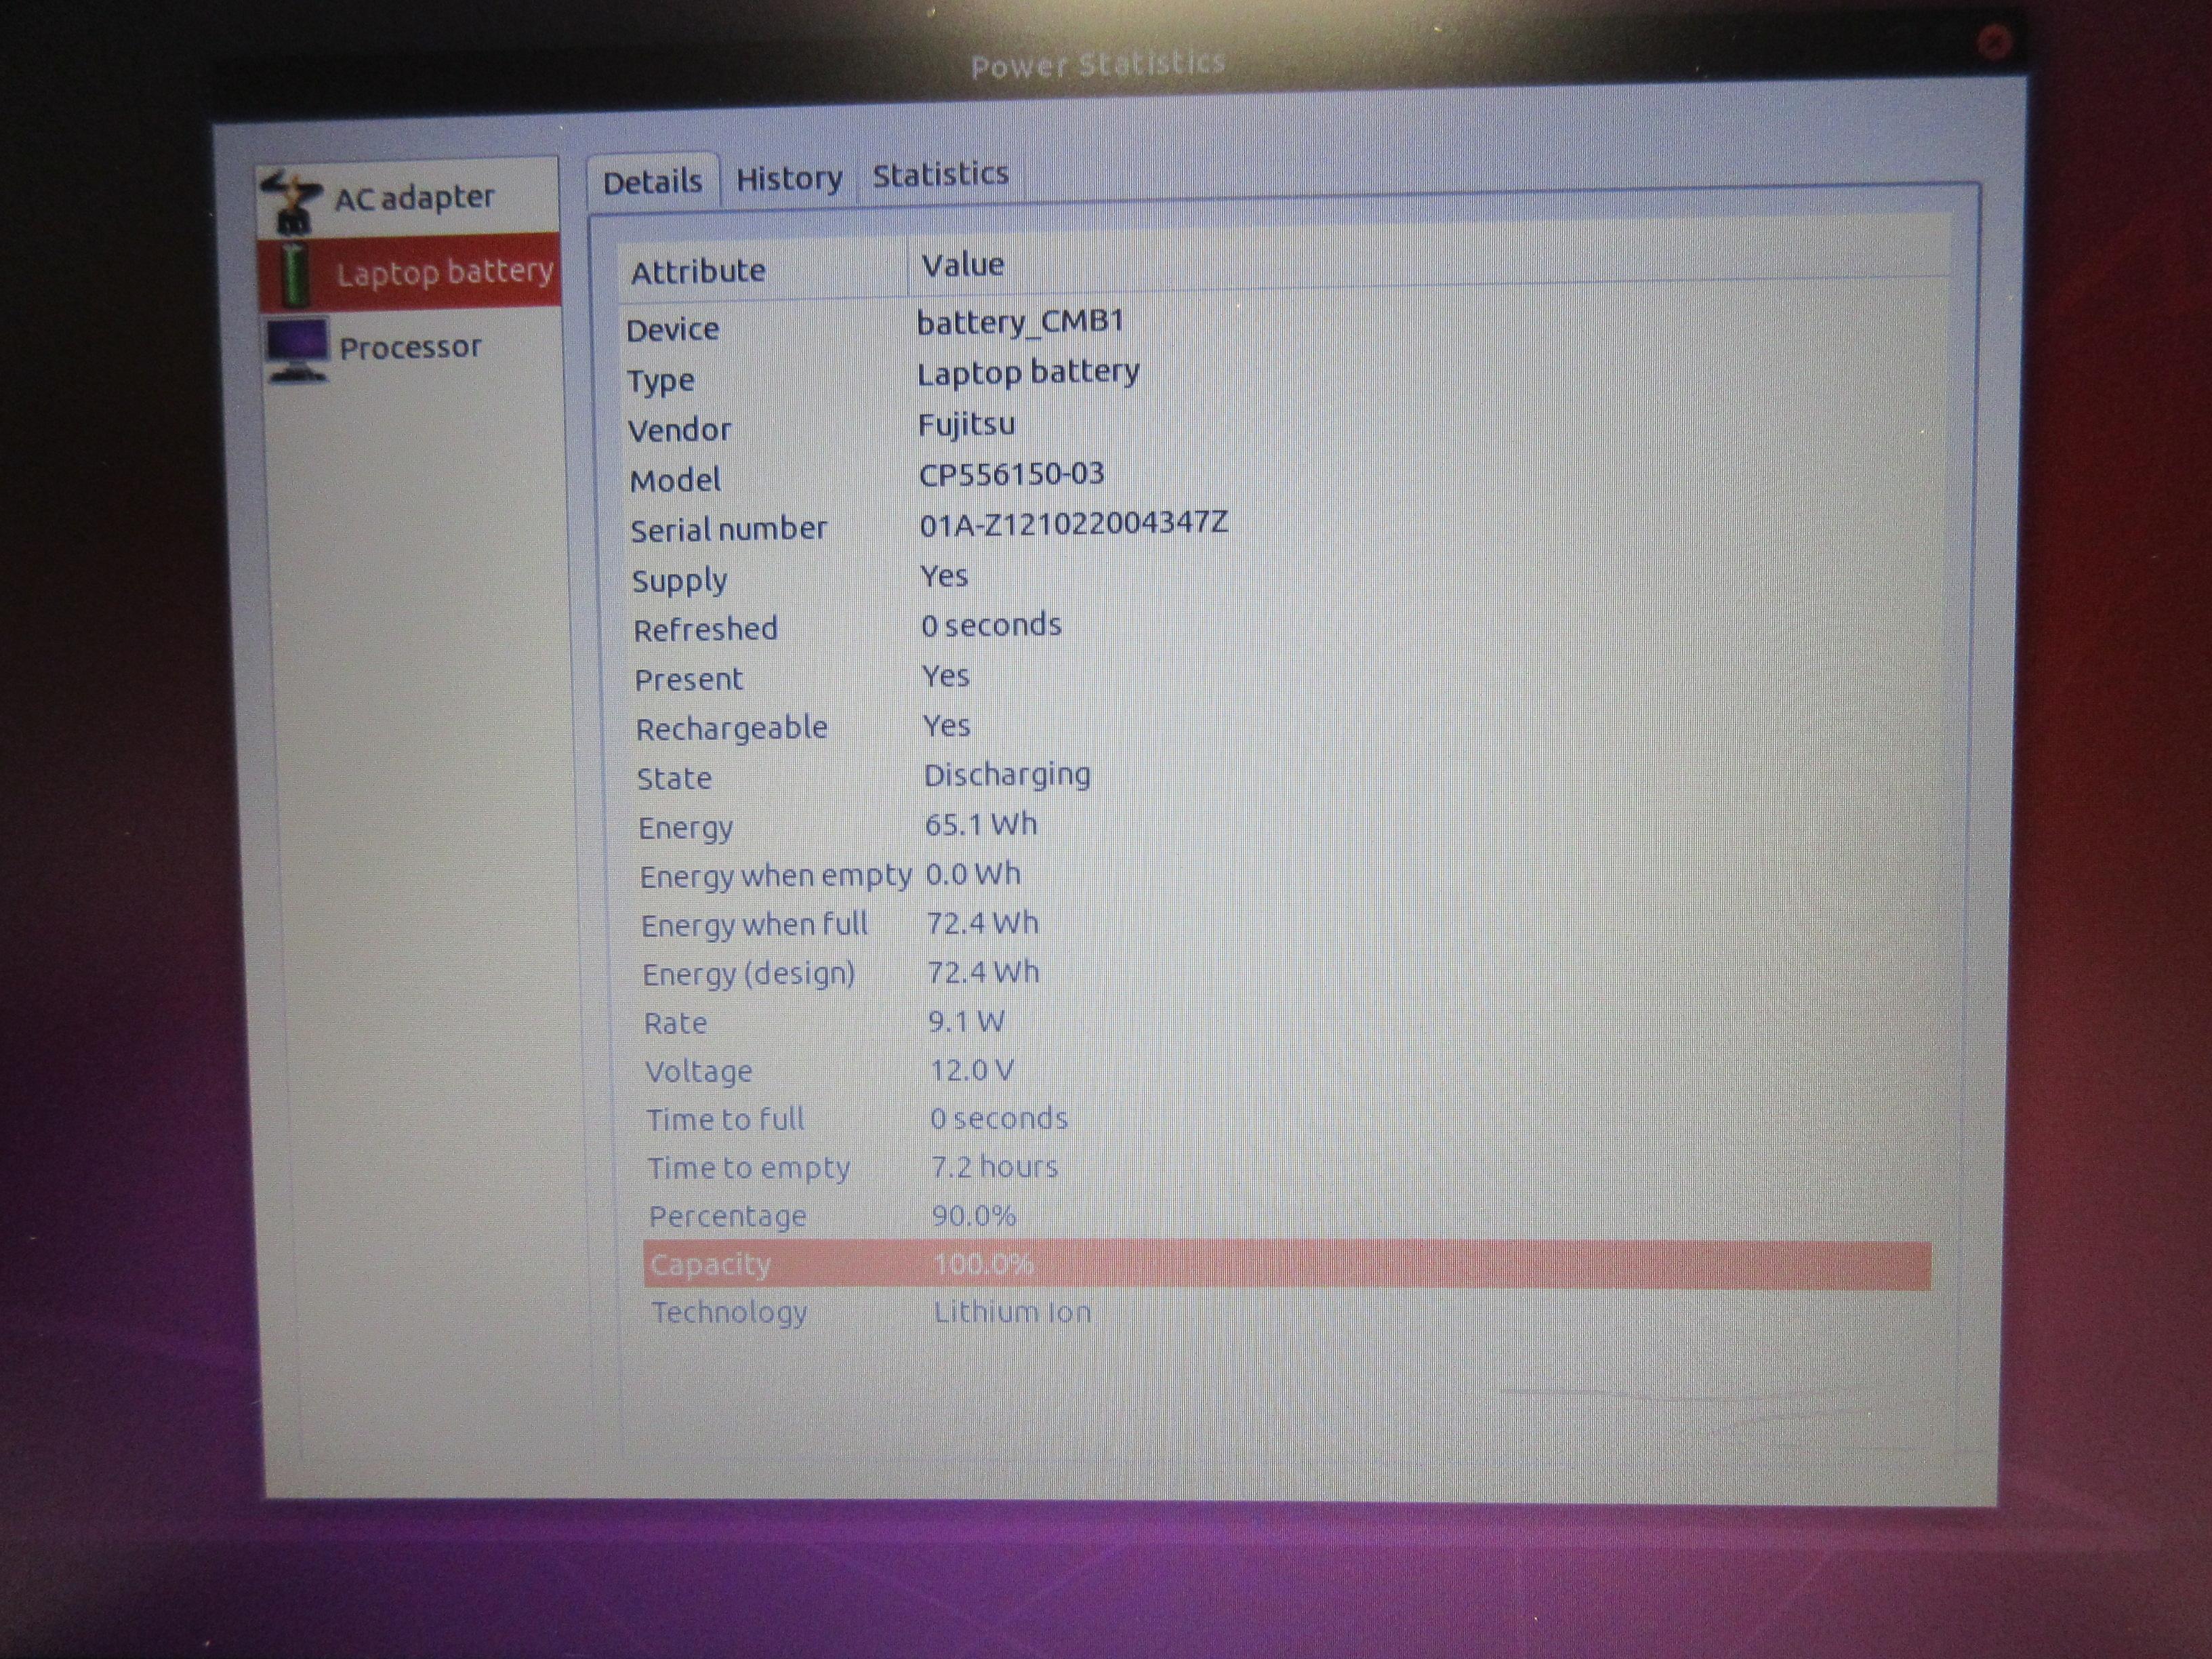
Task: Select AC adapter in device list
Action: click(408, 198)
